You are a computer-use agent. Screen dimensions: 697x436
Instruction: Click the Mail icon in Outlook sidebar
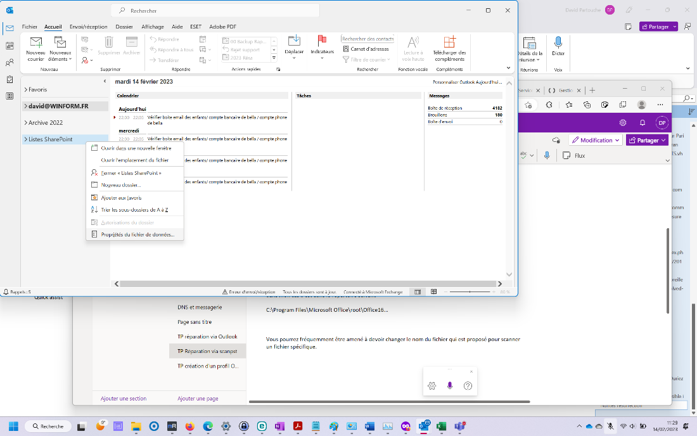pyautogui.click(x=10, y=29)
